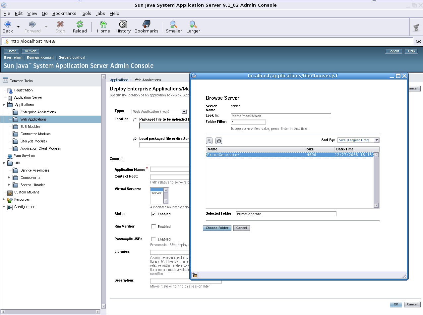Screen dimensions: 423x315
Task: Open the Sort By dropdown
Action: pos(358,140)
